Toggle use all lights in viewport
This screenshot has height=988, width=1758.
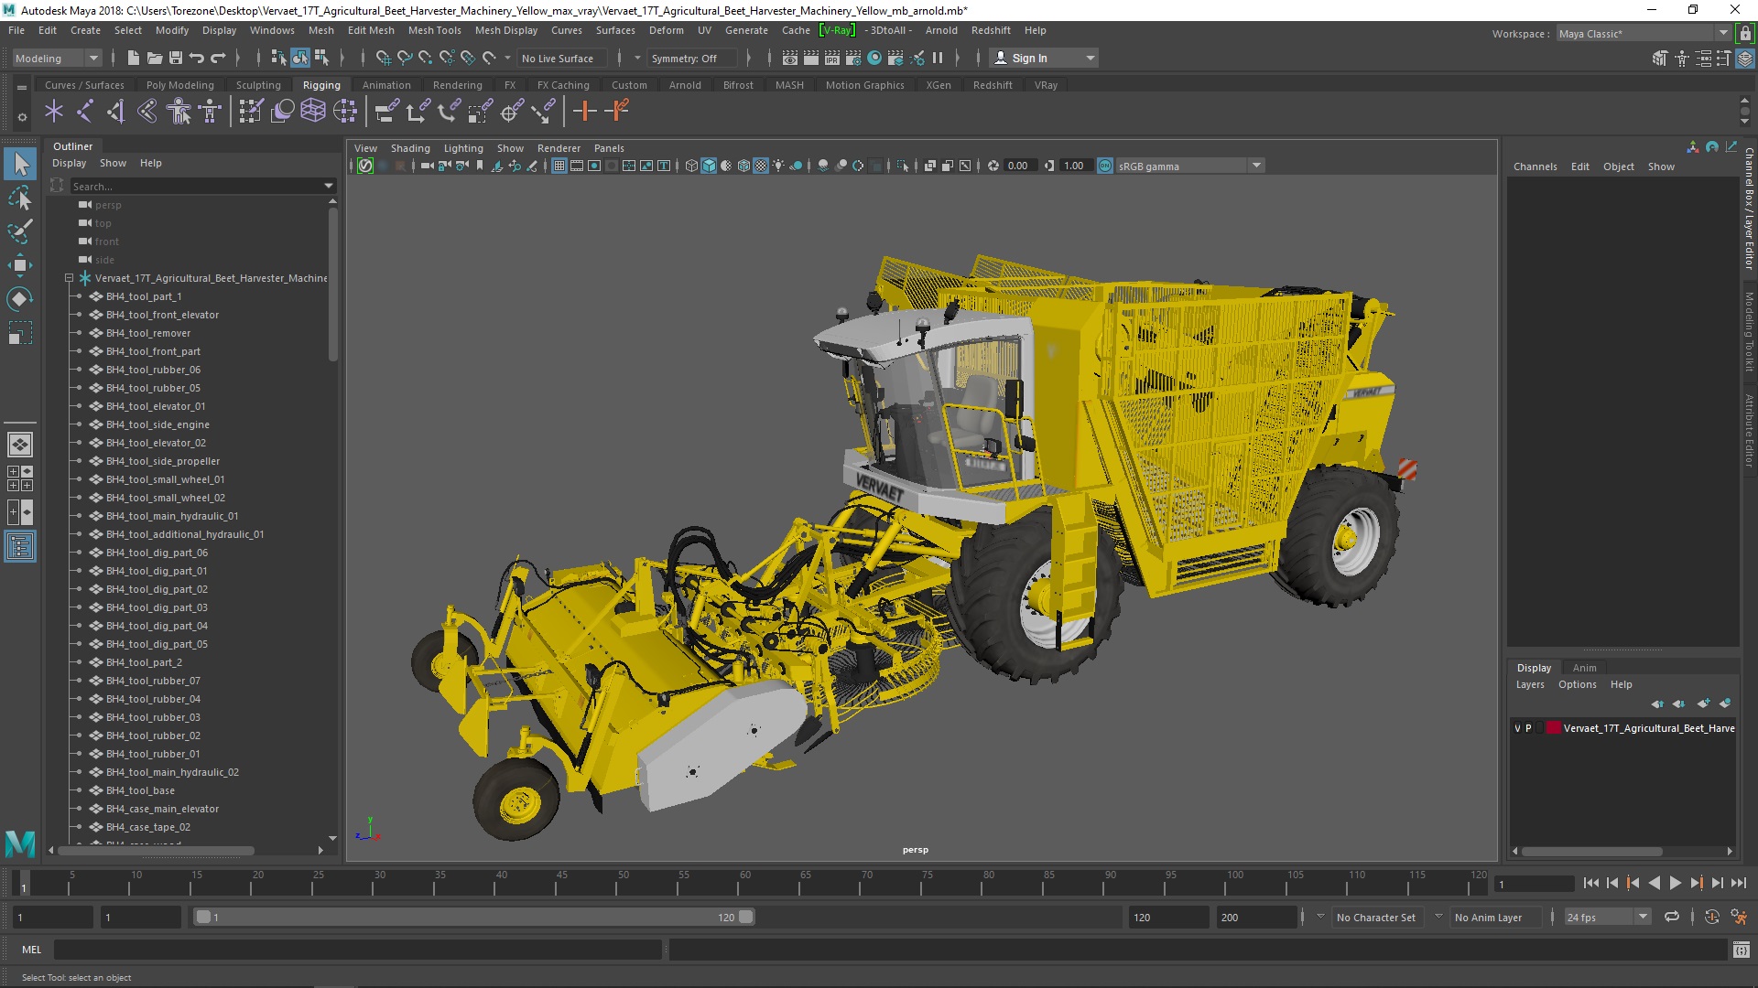pyautogui.click(x=778, y=166)
